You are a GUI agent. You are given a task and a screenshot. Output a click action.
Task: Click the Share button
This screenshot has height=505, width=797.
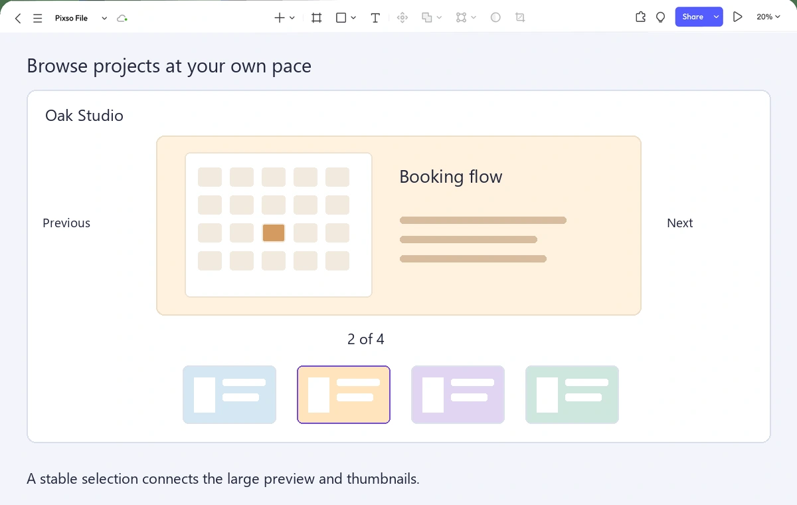click(x=693, y=17)
